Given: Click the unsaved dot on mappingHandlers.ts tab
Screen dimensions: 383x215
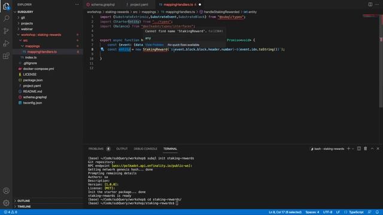Looking at the screenshot, I should click(200, 4).
